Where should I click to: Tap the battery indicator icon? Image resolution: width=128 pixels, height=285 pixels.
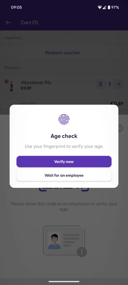109,8
